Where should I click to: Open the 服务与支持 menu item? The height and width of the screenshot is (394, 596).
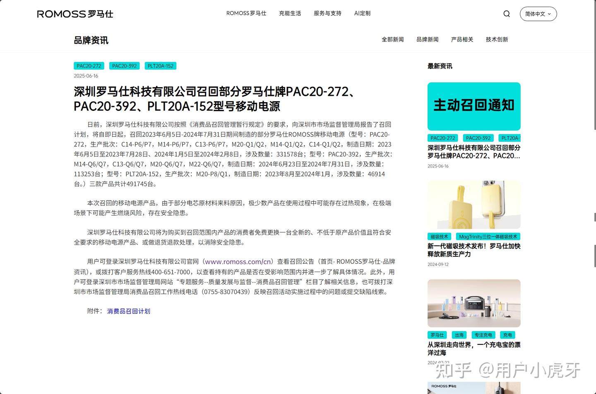(x=327, y=13)
